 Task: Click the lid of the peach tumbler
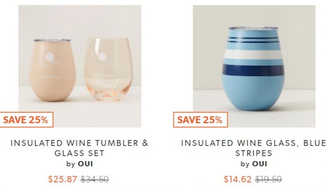52,40
